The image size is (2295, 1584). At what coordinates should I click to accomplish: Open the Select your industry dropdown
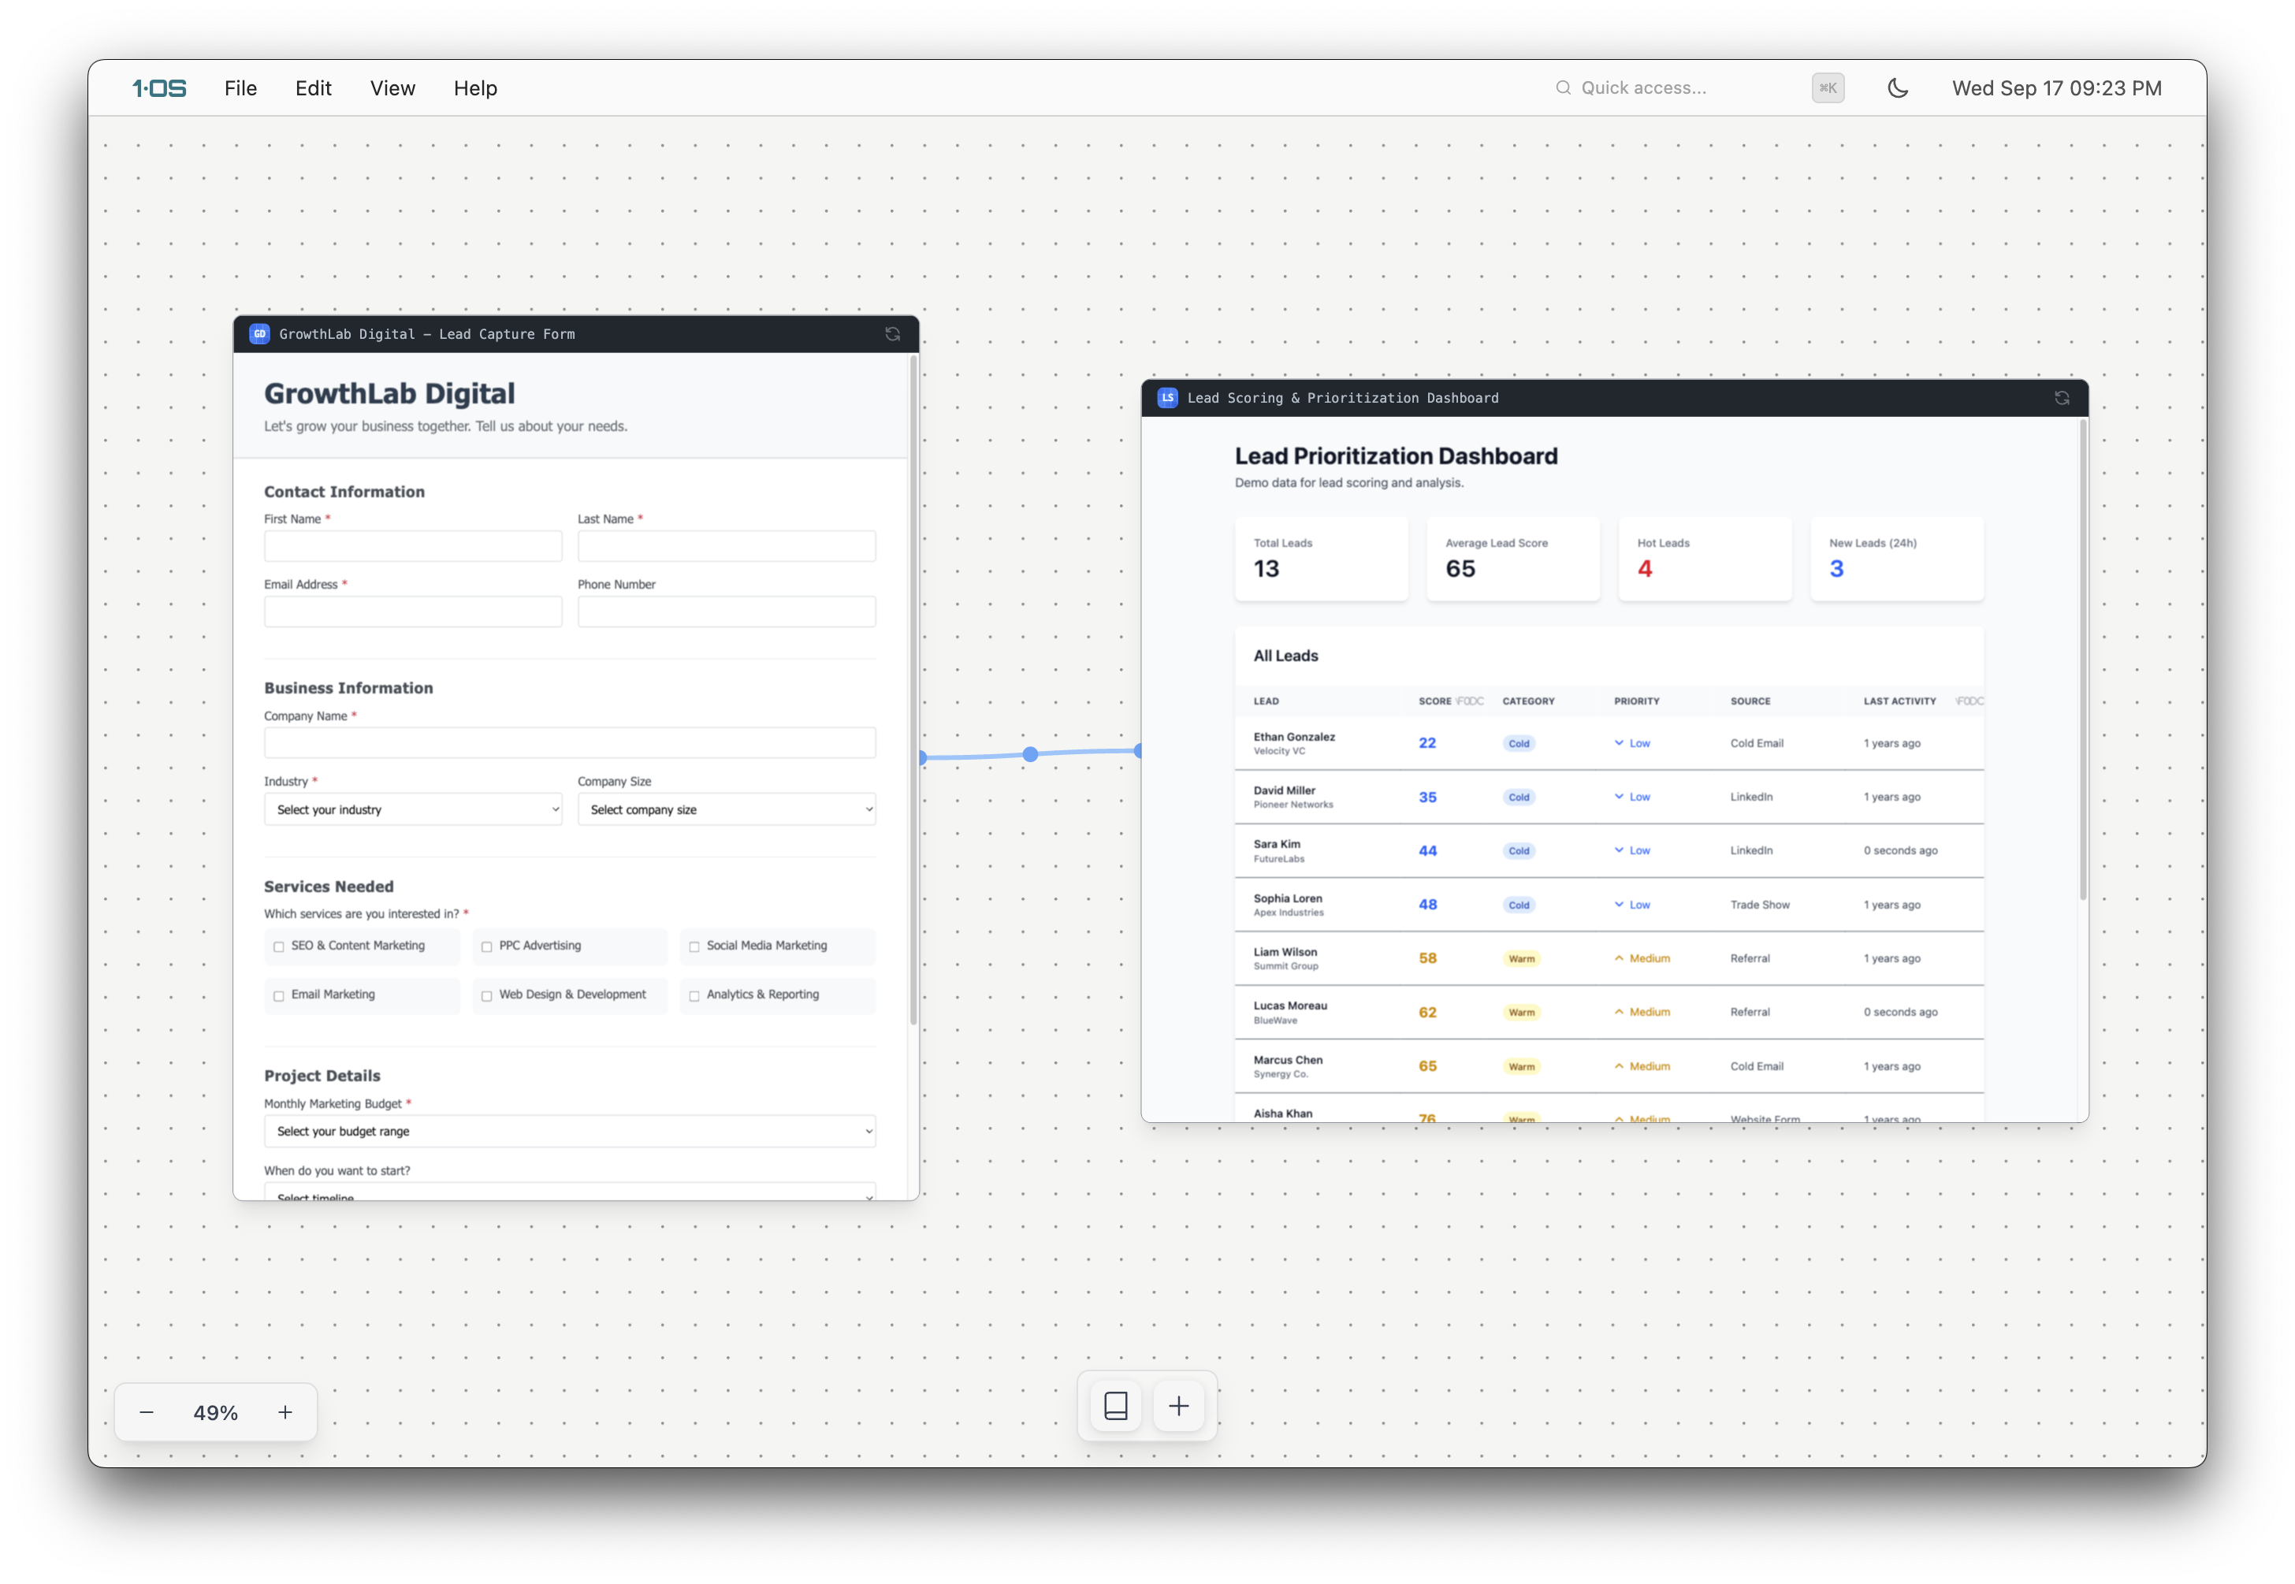tap(413, 810)
